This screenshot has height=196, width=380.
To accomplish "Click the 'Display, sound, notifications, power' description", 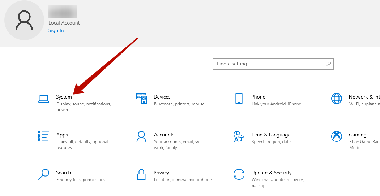I will pos(84,107).
